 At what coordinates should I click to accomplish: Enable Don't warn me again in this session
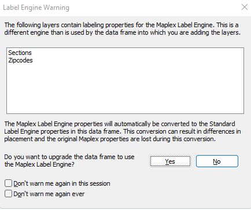click(8, 183)
